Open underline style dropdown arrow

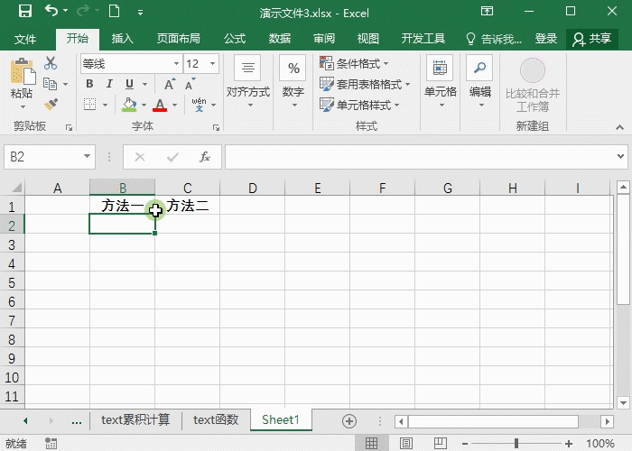tap(144, 84)
